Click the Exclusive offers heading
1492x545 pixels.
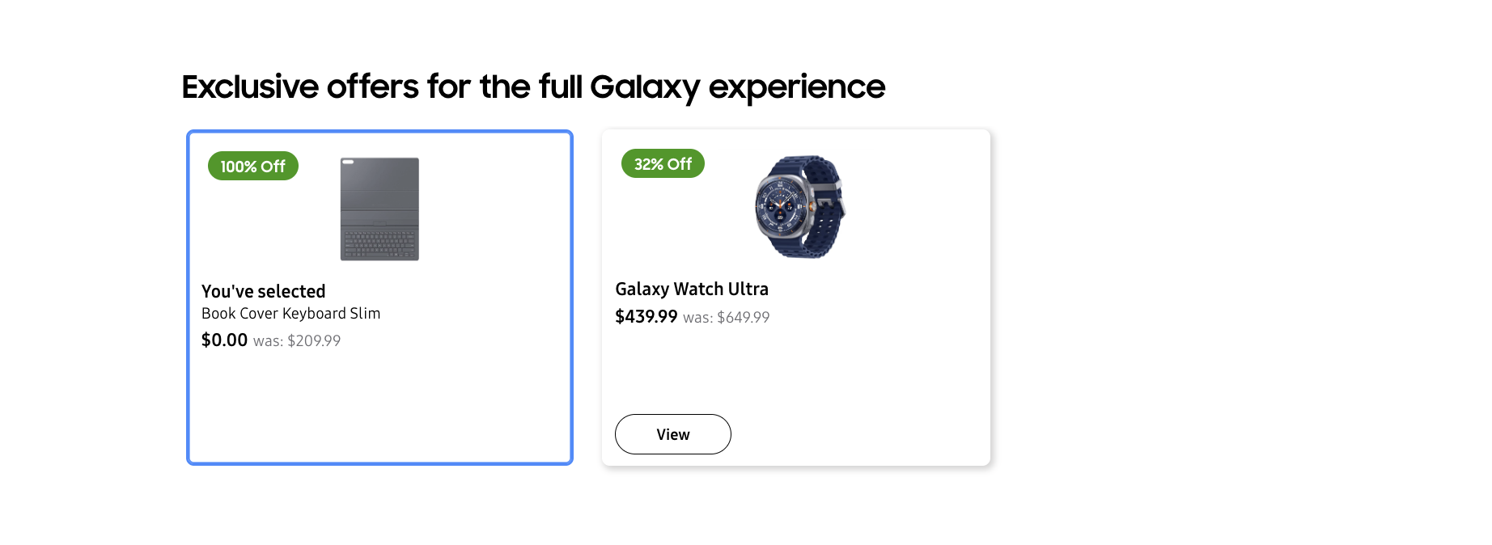(534, 87)
